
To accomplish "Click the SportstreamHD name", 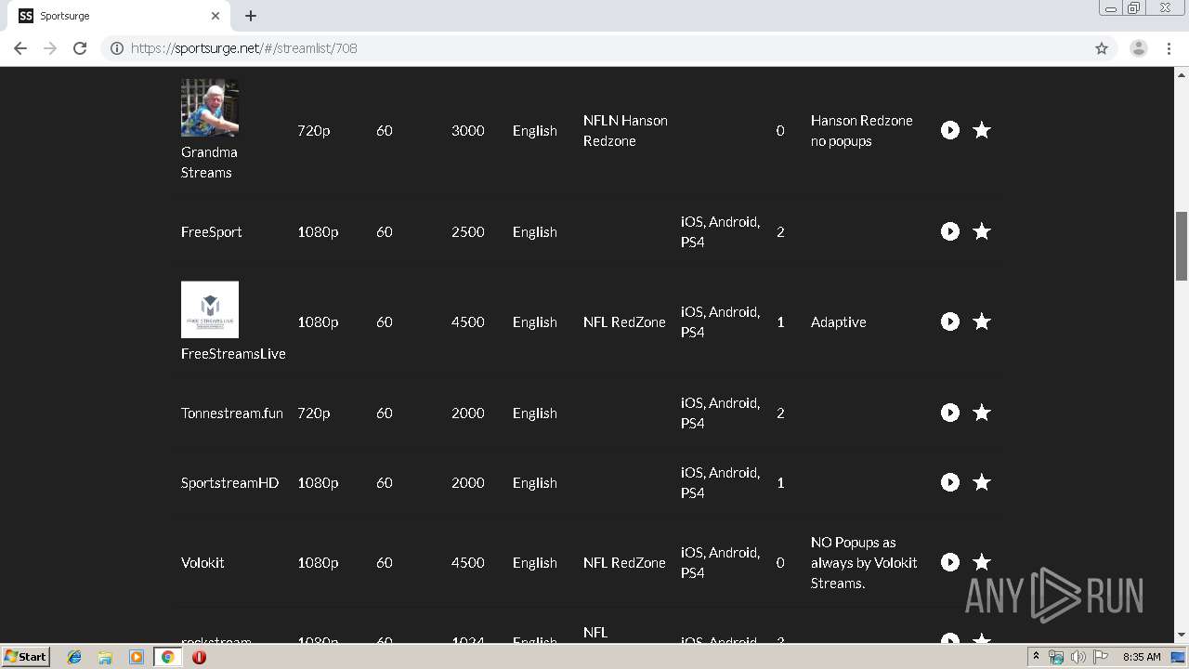I will (229, 482).
